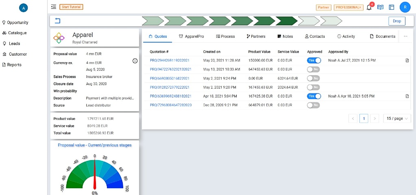Open document icon for quote PRQI6369969248818202​1

pyautogui.click(x=407, y=96)
